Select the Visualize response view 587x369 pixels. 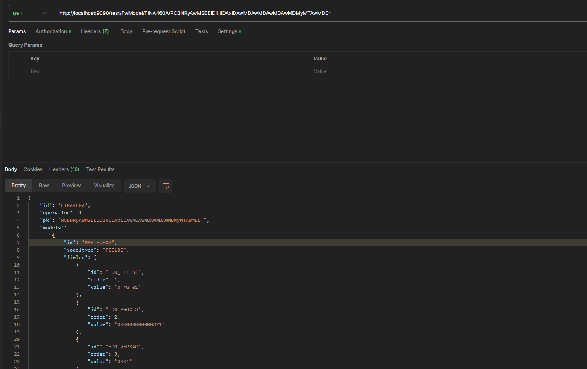[104, 186]
